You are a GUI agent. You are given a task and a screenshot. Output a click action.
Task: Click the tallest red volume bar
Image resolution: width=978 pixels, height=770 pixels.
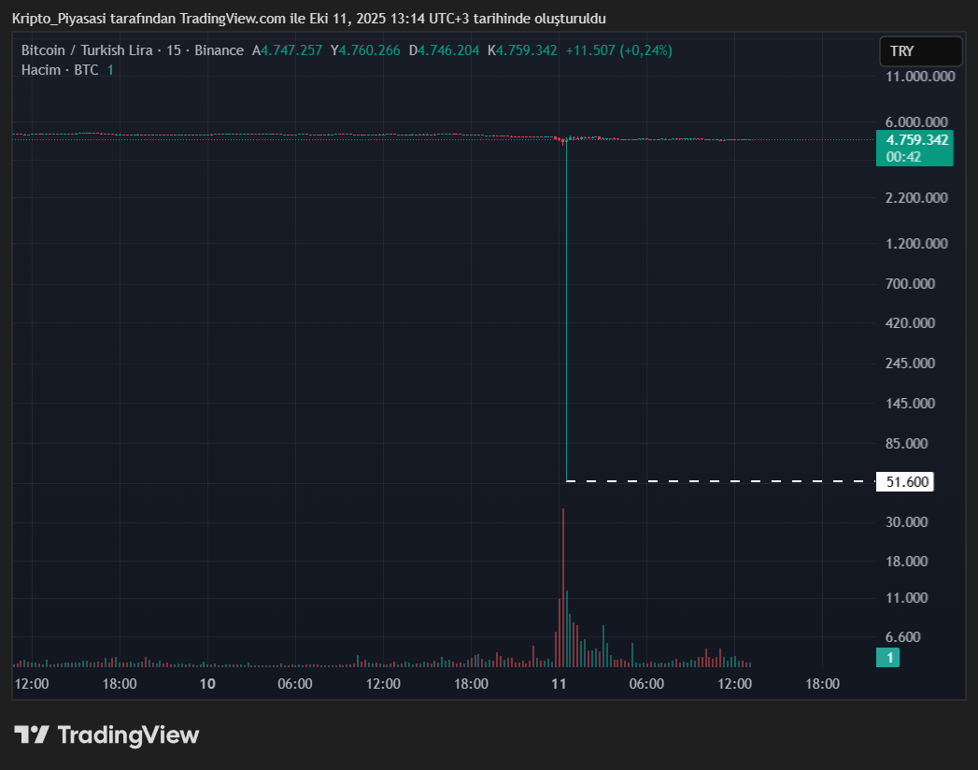click(x=563, y=584)
